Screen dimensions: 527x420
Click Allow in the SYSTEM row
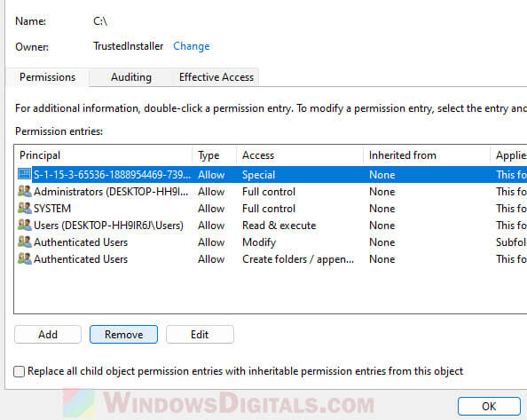tap(211, 208)
